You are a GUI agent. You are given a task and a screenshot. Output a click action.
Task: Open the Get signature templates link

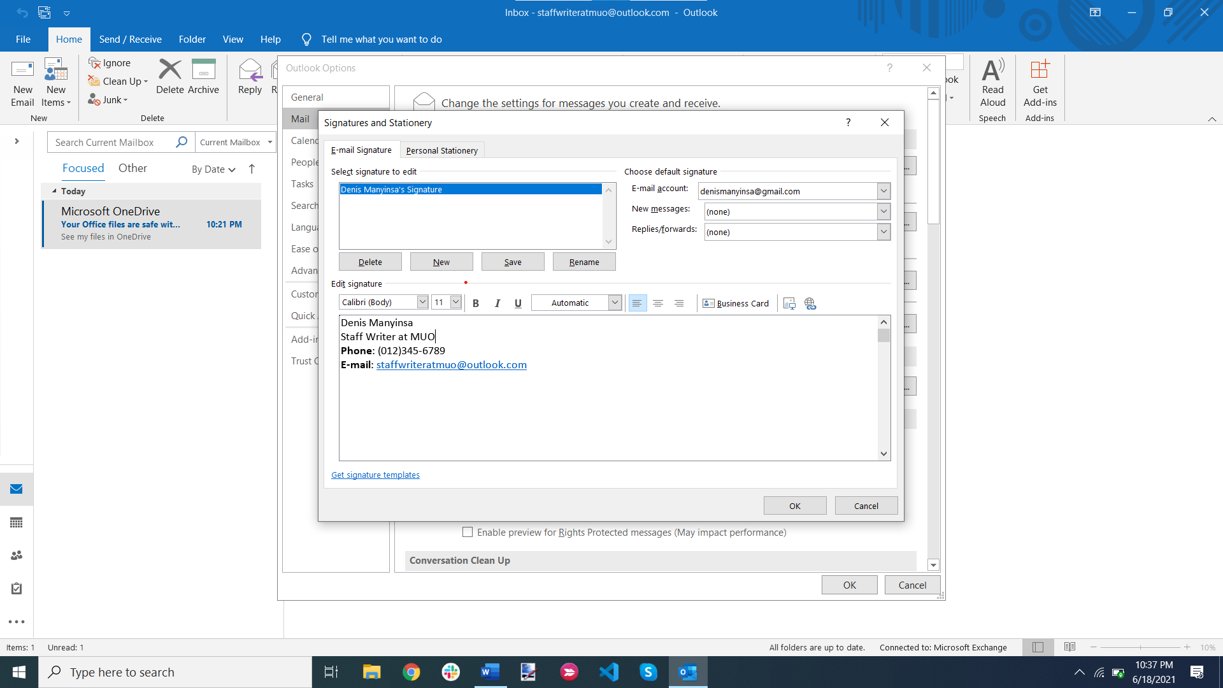tap(375, 475)
